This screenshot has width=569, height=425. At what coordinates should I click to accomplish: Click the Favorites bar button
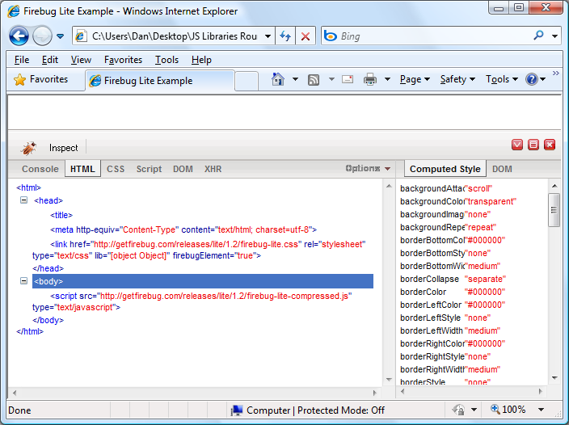click(x=40, y=79)
